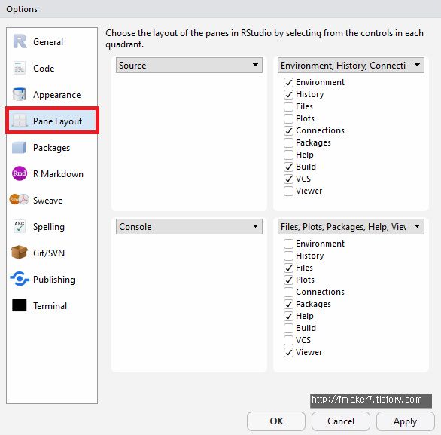
Task: Open the Console pane dropdown
Action: [189, 226]
